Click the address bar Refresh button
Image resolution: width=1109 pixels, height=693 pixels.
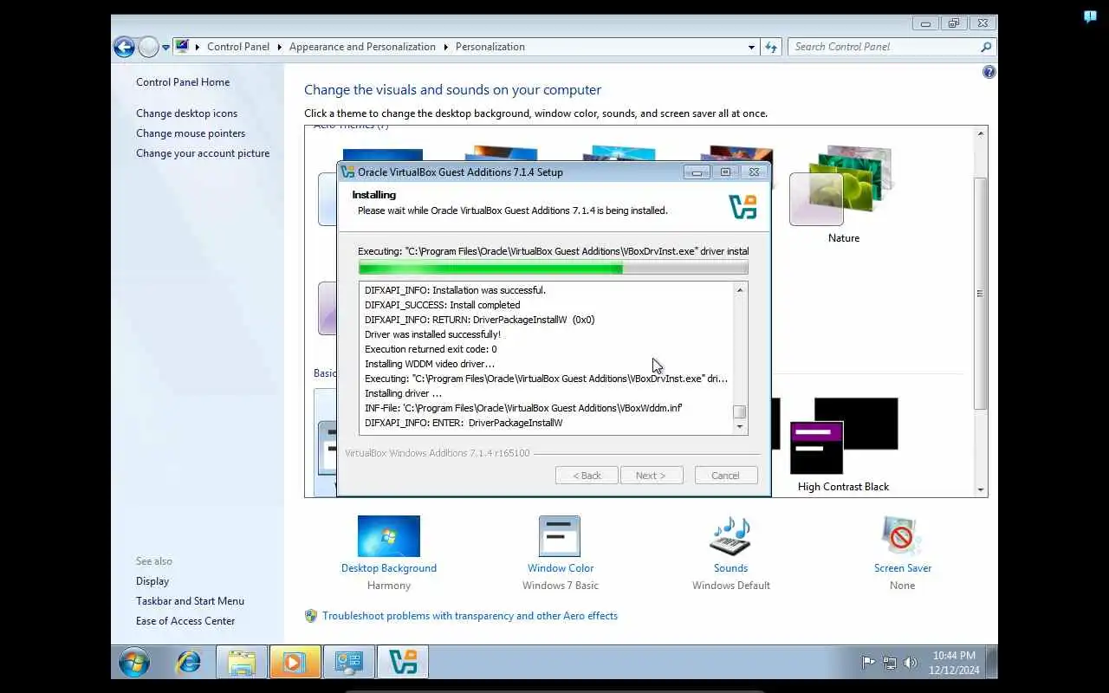(771, 47)
